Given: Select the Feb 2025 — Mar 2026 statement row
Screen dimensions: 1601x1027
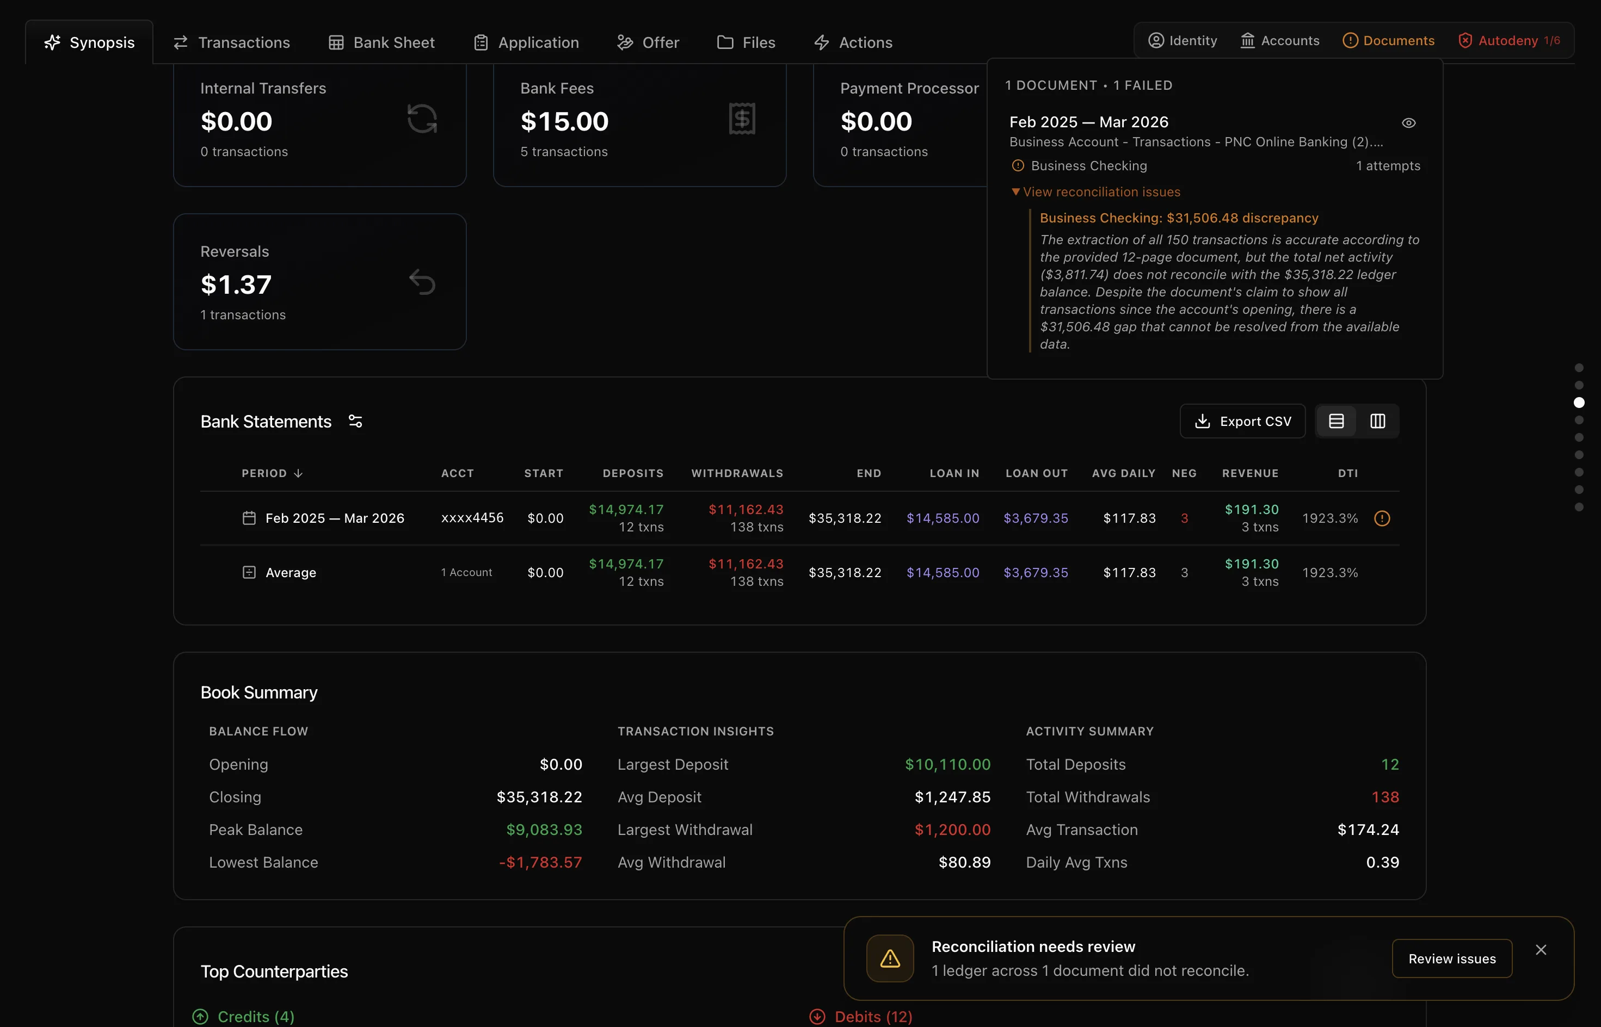Looking at the screenshot, I should 799,518.
